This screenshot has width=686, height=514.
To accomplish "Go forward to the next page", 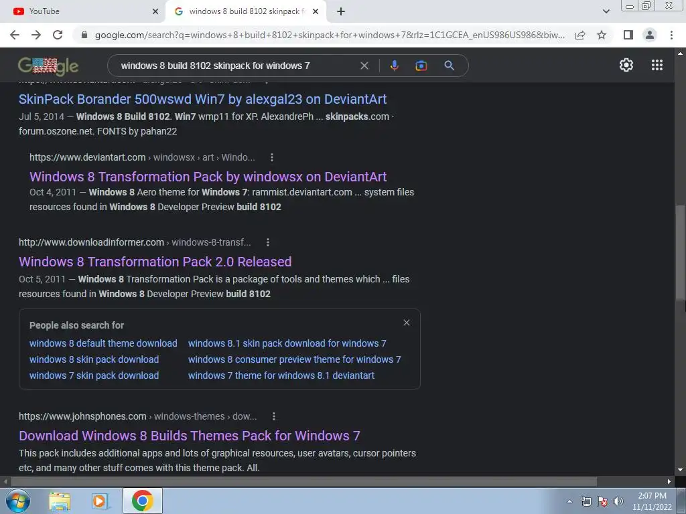I will pos(36,35).
